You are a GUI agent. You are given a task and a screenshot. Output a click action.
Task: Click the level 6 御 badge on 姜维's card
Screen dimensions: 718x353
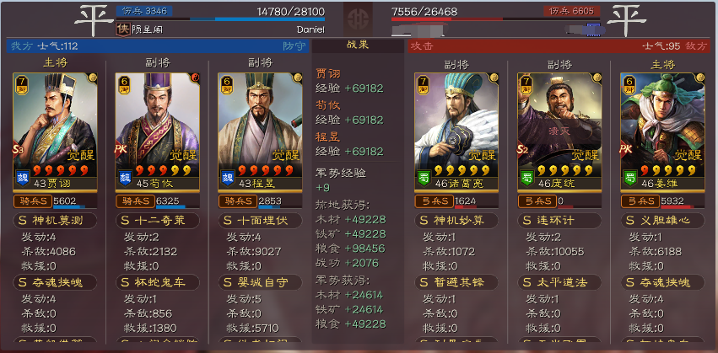point(630,85)
